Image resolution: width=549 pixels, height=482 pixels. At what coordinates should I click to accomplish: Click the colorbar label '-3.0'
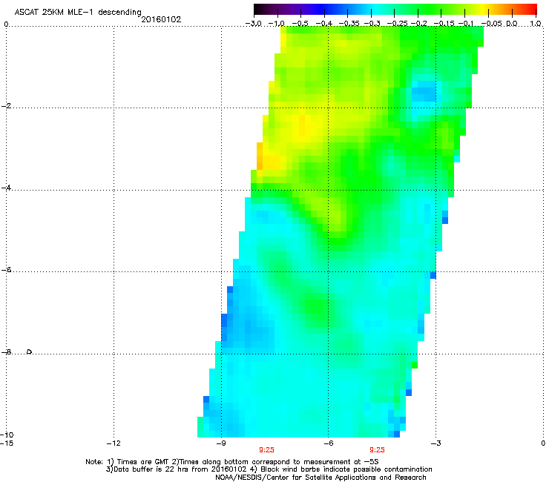[253, 24]
